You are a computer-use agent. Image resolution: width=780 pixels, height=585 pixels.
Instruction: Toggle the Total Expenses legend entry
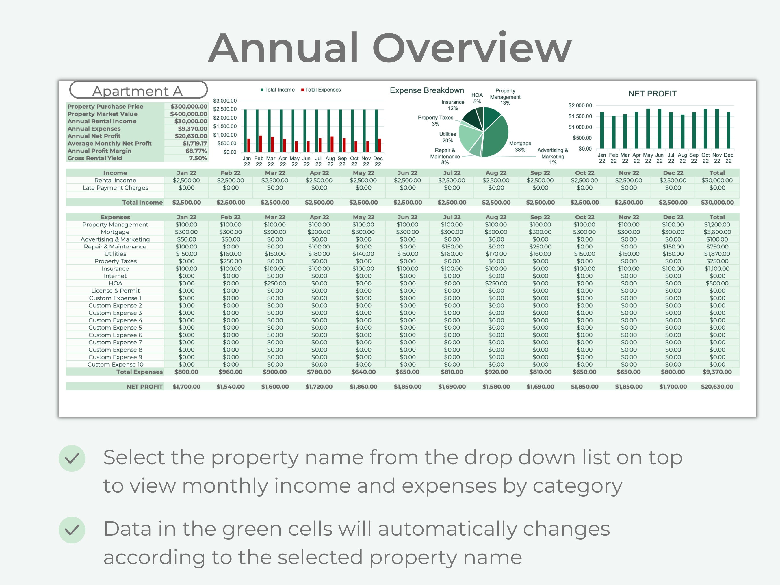click(323, 90)
